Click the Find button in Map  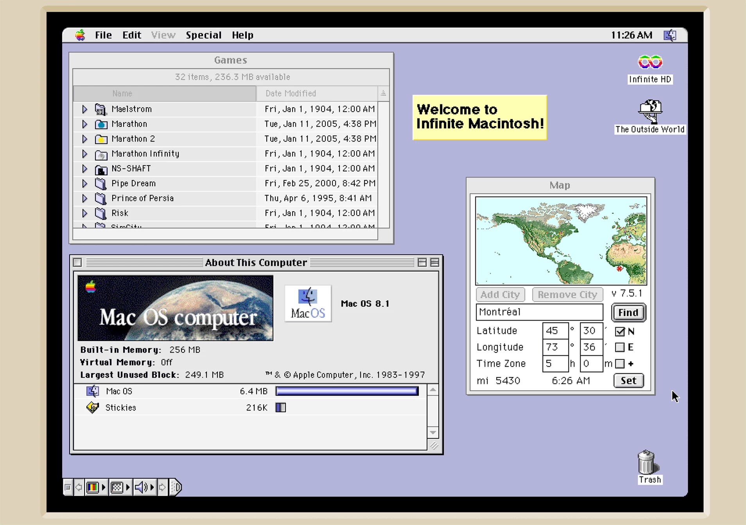pyautogui.click(x=628, y=312)
